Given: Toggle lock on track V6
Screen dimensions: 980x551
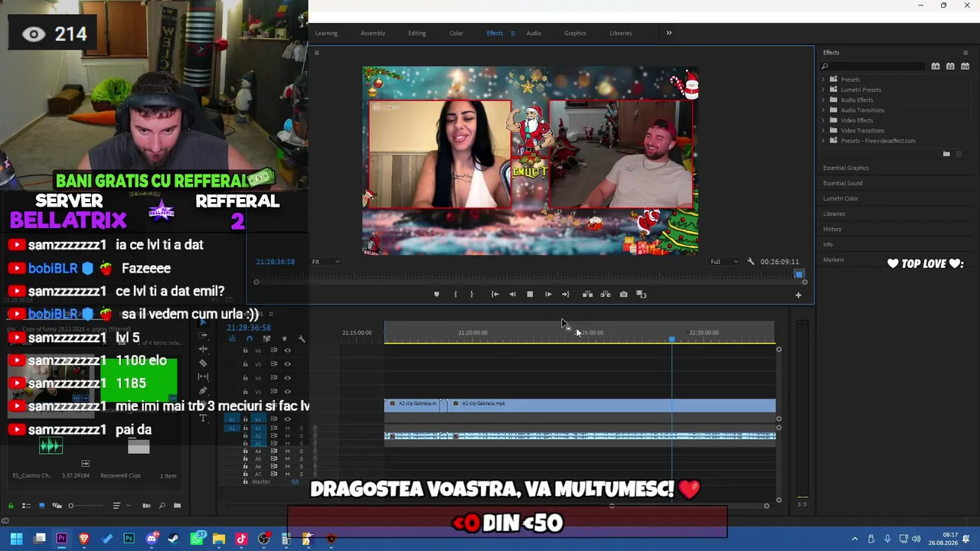Looking at the screenshot, I should pos(245,350).
